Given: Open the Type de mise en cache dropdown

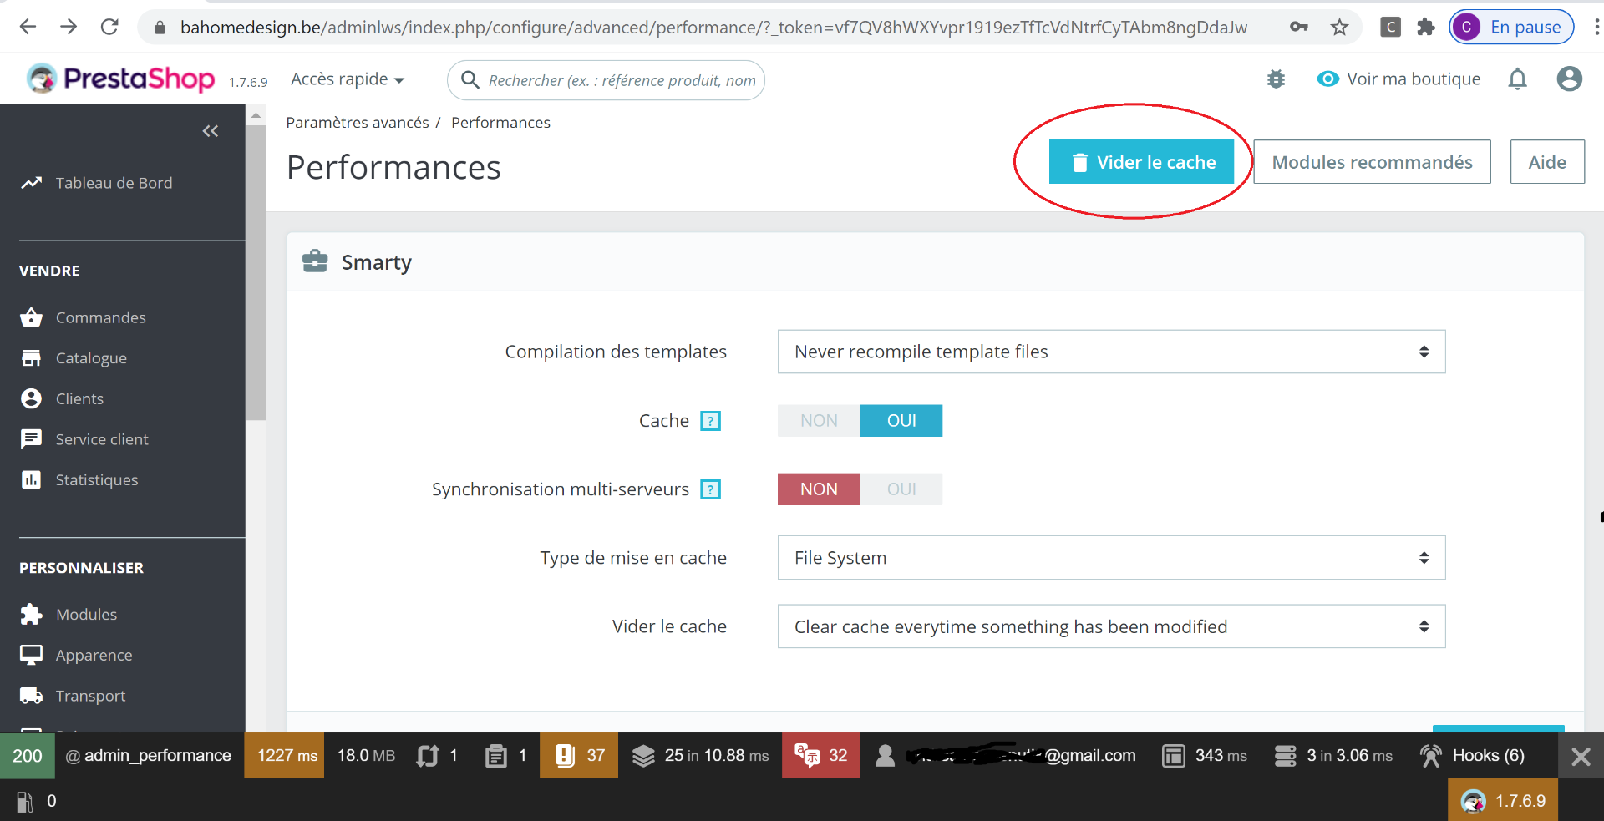Looking at the screenshot, I should [1111, 558].
